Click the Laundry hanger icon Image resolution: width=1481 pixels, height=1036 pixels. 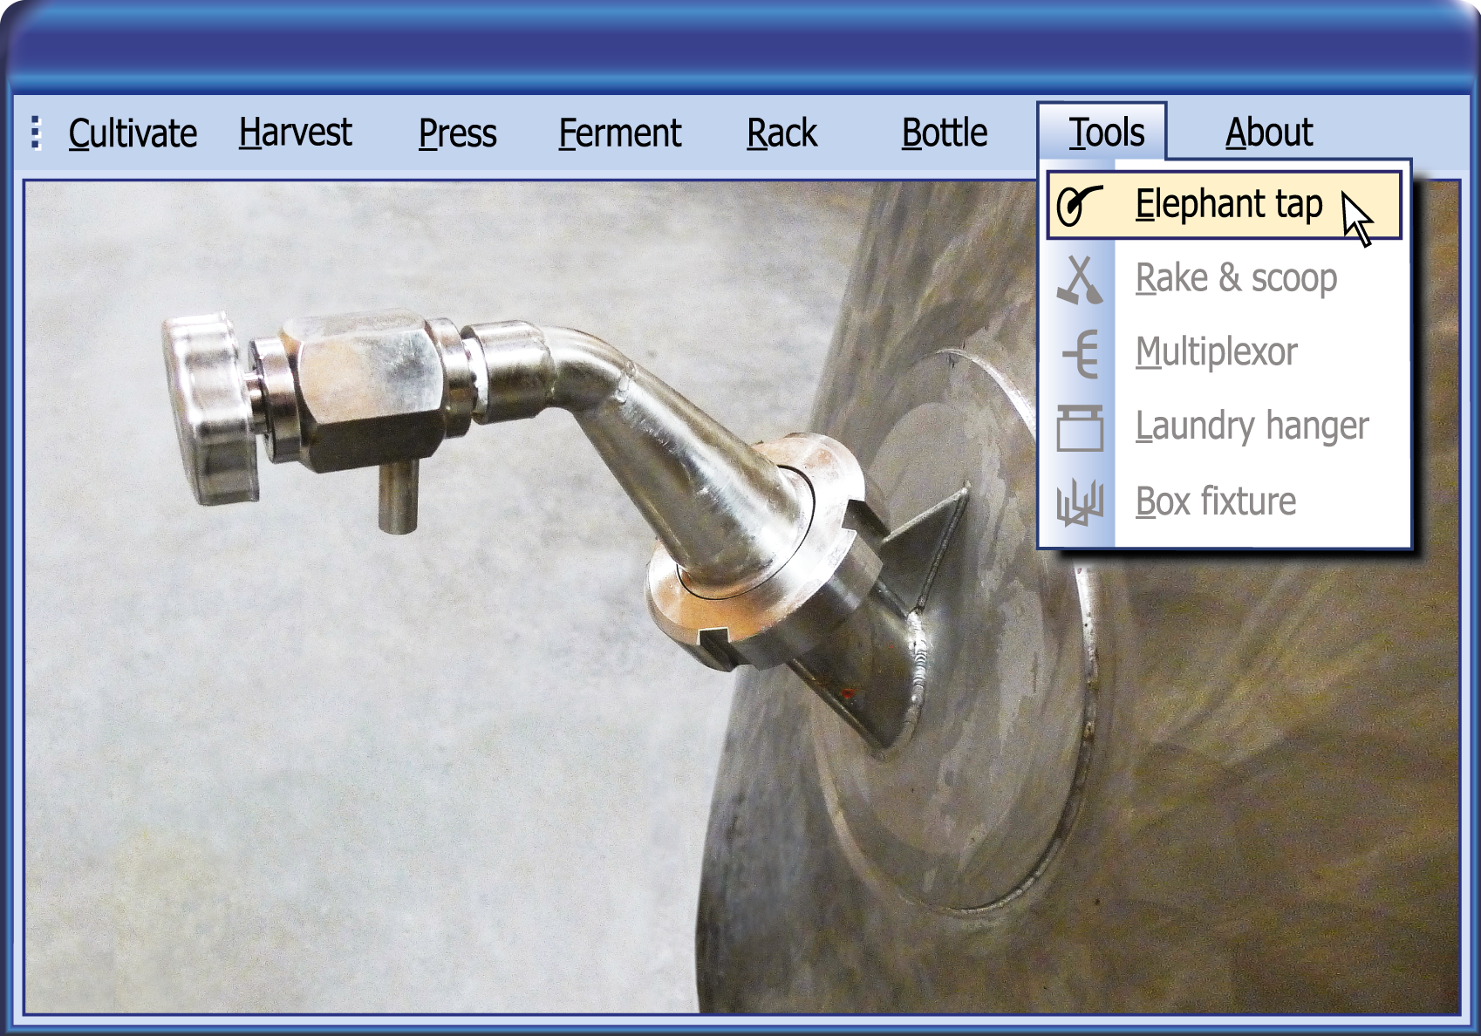click(x=1080, y=428)
